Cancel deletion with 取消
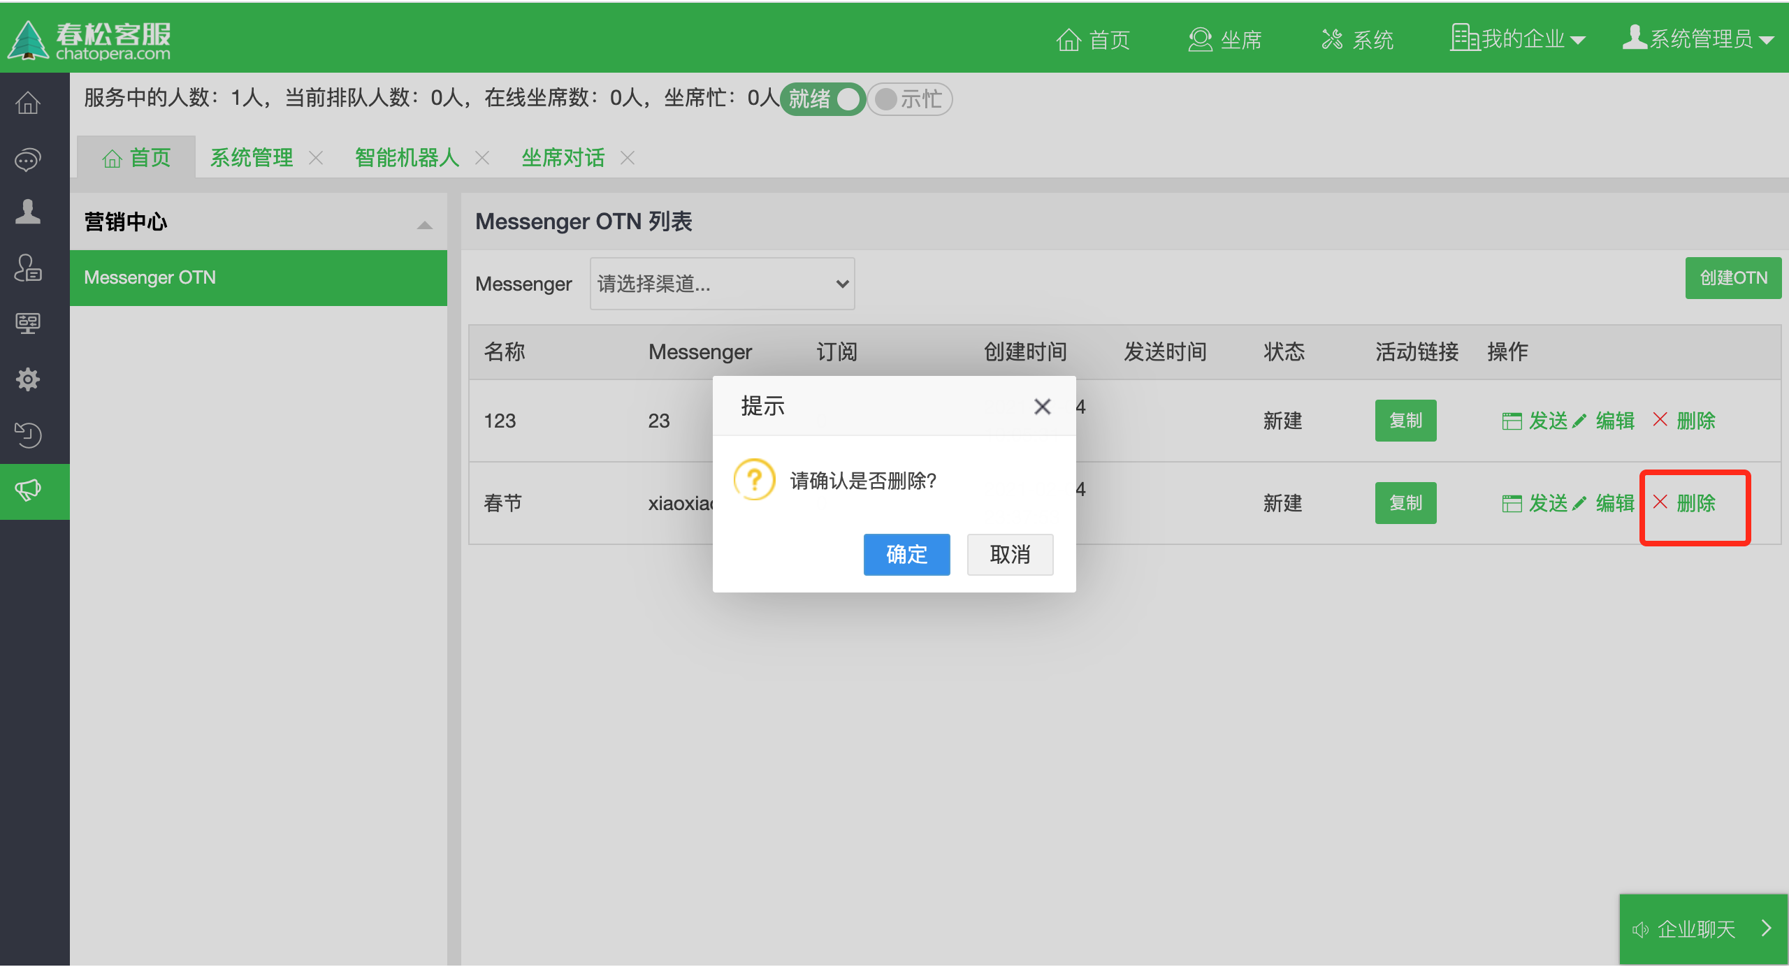This screenshot has width=1789, height=967. [1010, 555]
